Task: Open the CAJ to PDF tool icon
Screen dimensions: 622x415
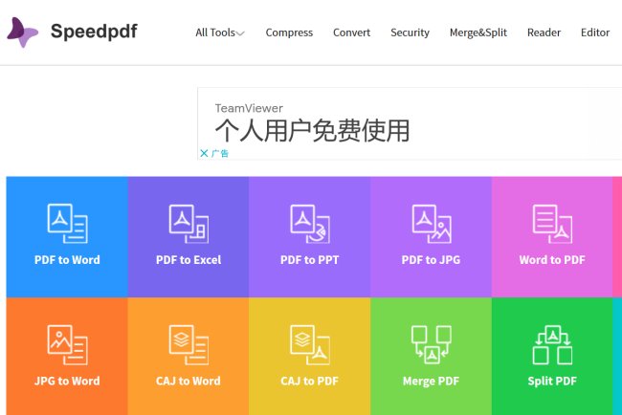Action: click(310, 345)
